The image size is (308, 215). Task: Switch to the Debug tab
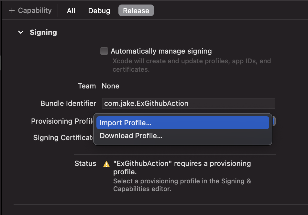[x=99, y=11]
